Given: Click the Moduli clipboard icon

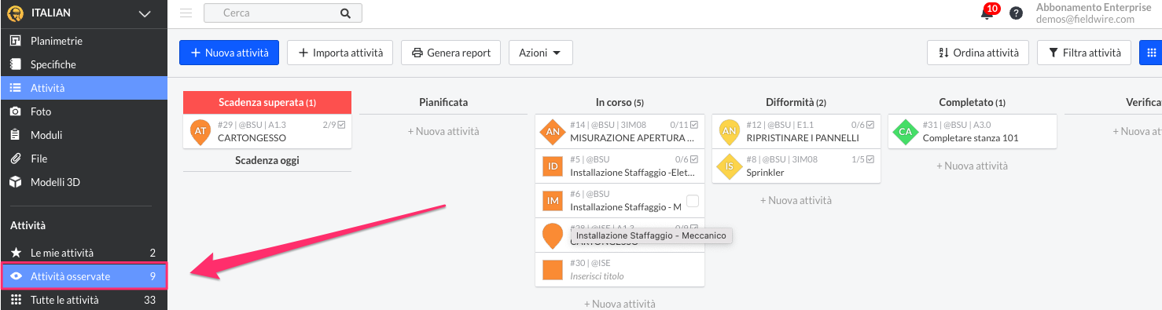Looking at the screenshot, I should point(15,135).
